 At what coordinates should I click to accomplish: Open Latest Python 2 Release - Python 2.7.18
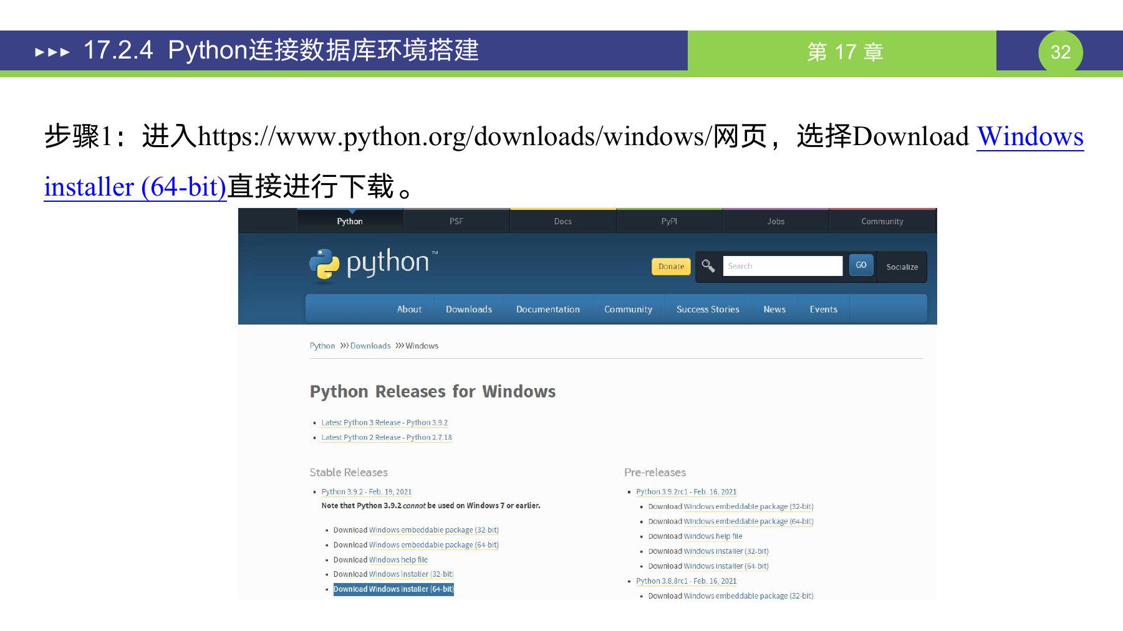tap(387, 437)
